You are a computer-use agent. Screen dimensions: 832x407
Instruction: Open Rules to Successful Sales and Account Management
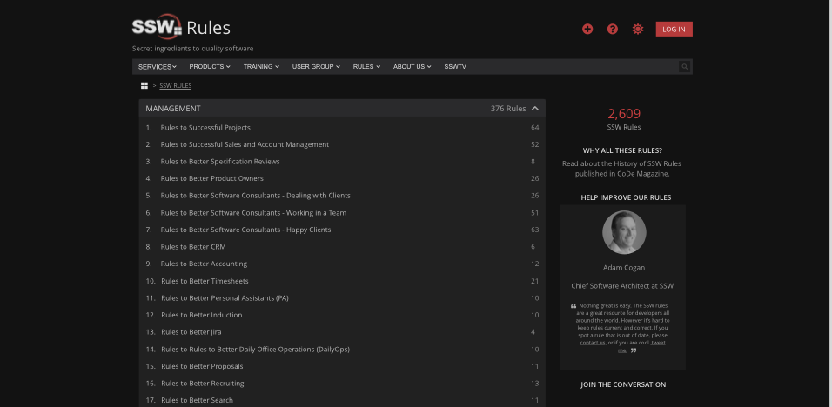(245, 144)
